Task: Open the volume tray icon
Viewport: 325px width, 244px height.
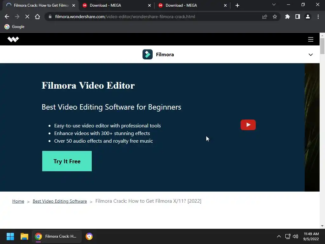Action: point(295,236)
